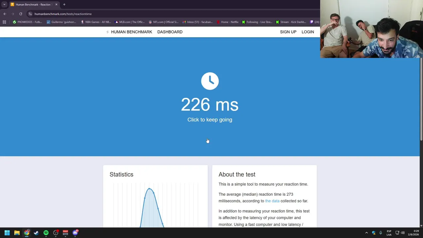The height and width of the screenshot is (238, 423).
Task: Click the Statistics heading
Action: [121, 175]
